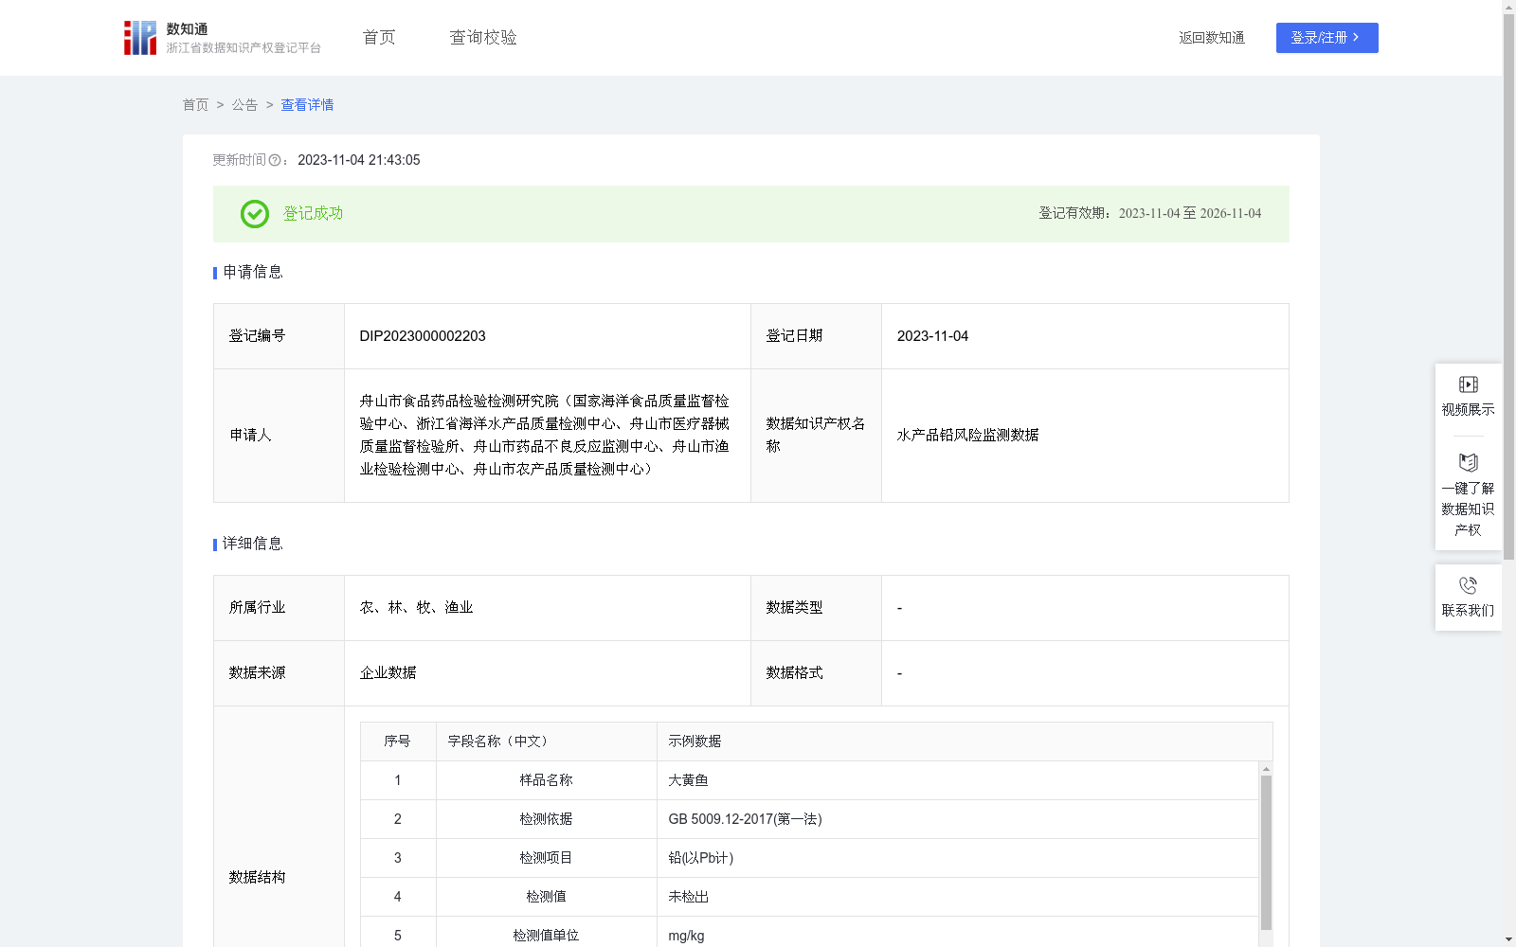Click the registration number DIP2023000002203
The height and width of the screenshot is (947, 1516).
pyautogui.click(x=423, y=336)
